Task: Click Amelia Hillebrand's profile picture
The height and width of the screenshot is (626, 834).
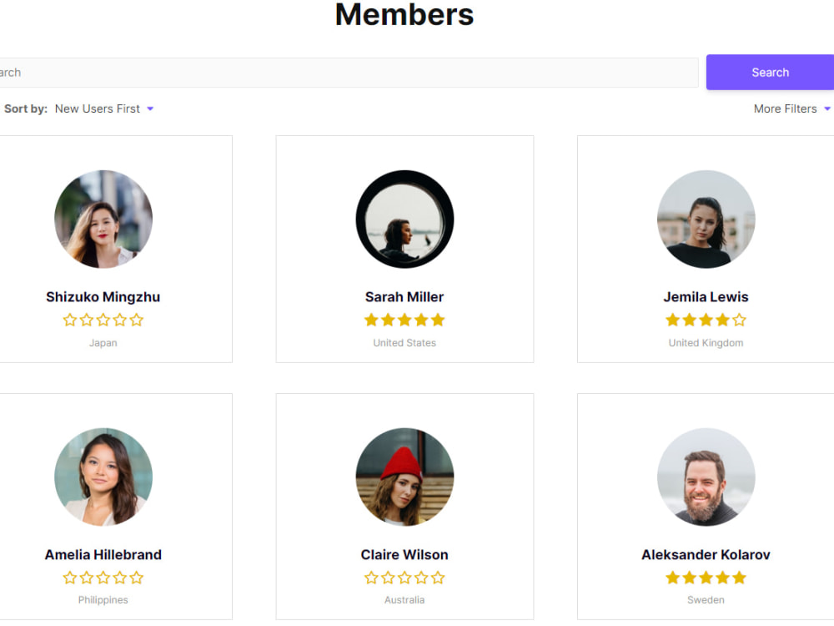Action: pyautogui.click(x=103, y=477)
